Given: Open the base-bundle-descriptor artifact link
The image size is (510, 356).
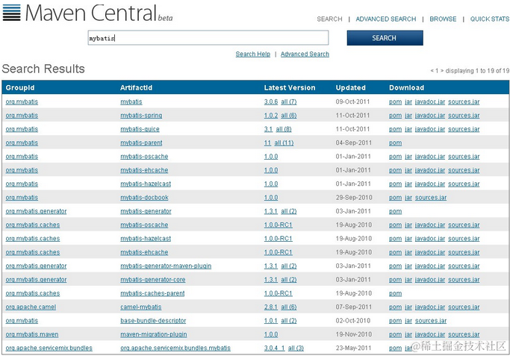Looking at the screenshot, I should coord(153,321).
